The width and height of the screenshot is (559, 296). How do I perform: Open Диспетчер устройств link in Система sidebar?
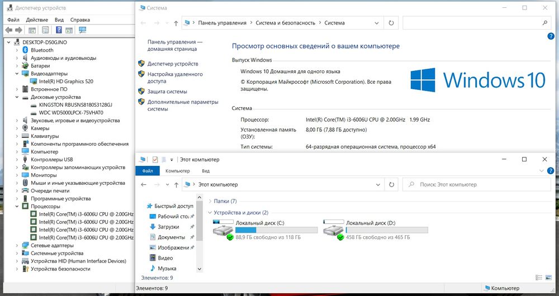point(173,64)
